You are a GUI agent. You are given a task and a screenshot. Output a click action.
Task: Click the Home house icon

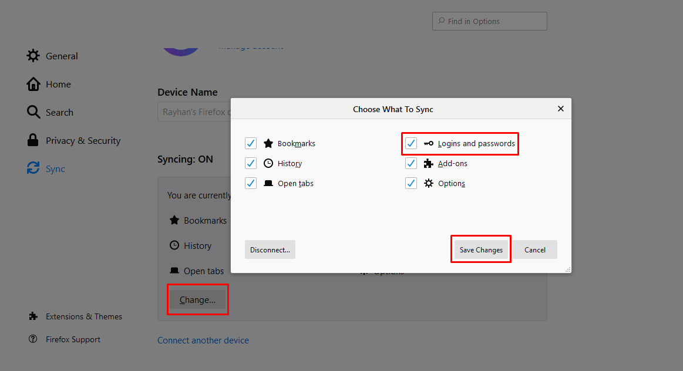tap(33, 84)
